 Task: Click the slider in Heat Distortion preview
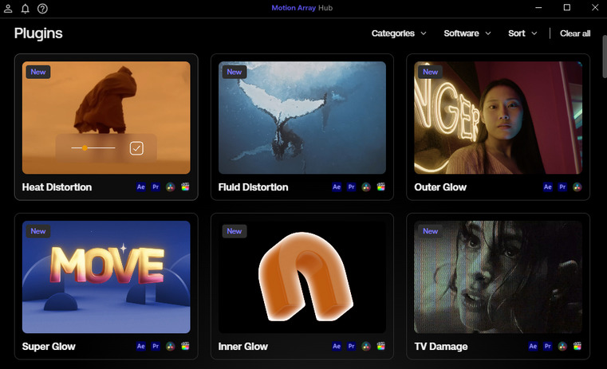(93, 147)
